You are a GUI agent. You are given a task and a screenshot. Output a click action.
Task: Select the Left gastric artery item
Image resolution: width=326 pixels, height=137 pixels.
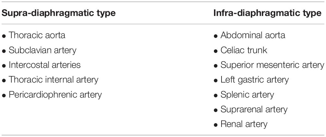255,80
